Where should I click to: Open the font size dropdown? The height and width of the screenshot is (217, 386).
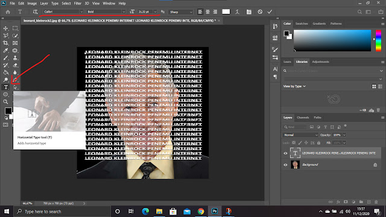[x=155, y=12]
